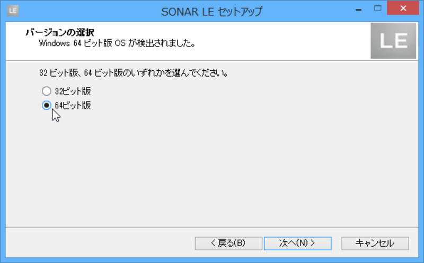Click the 64ビット版 option label text
The height and width of the screenshot is (263, 424).
coord(73,105)
